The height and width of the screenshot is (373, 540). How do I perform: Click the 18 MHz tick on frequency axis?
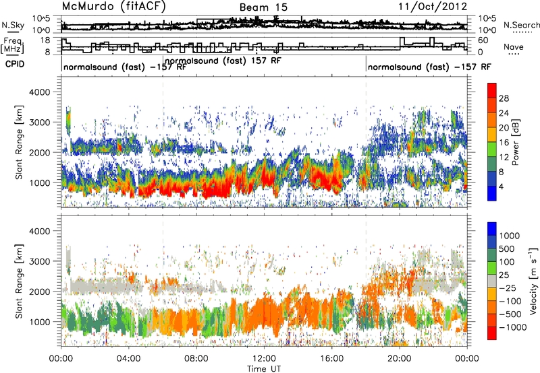[45, 40]
